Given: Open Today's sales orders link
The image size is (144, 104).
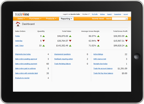Looking at the screenshot, I should click(17, 36).
